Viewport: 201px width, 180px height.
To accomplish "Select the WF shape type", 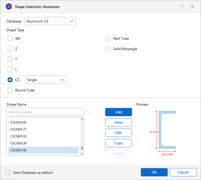I will (10, 38).
